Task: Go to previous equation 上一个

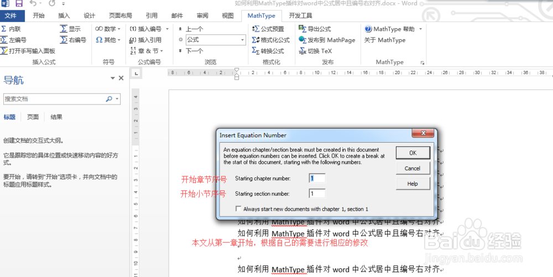Action: coord(190,29)
